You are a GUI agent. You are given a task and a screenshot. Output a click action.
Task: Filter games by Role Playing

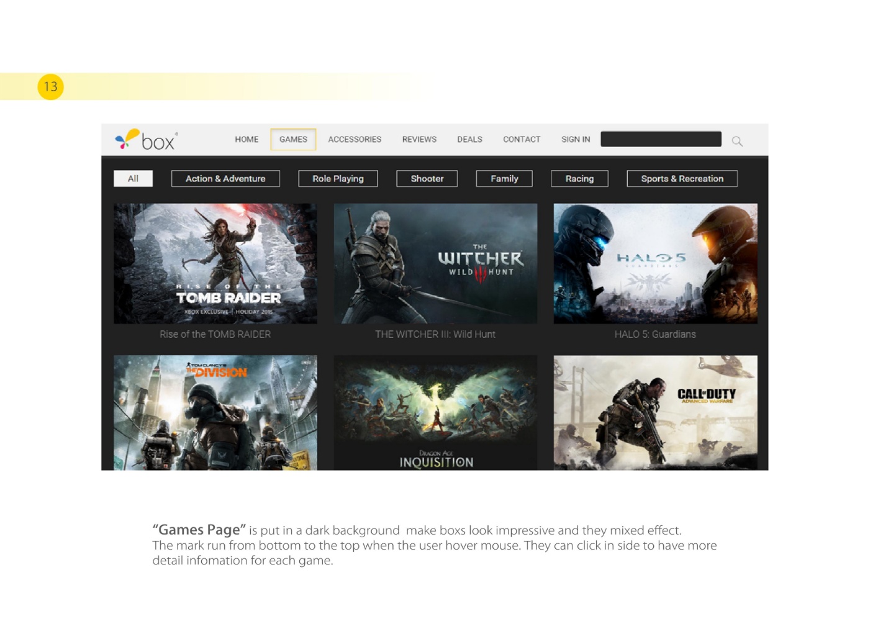click(338, 179)
